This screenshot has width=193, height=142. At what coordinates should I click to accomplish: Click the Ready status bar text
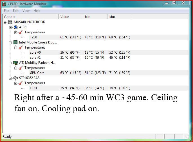[x=7, y=137]
